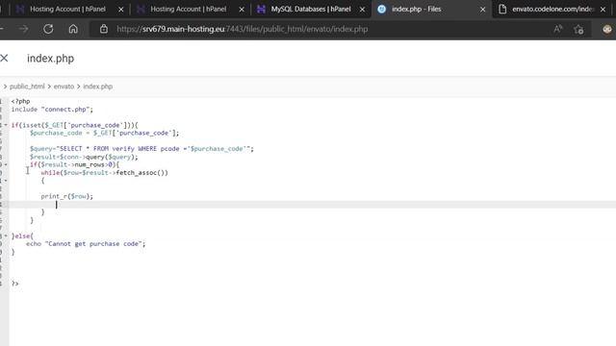Place cursor on include "connect.php" line
The height and width of the screenshot is (346, 616).
[52, 110]
